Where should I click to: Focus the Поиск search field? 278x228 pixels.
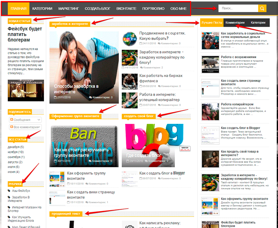pyautogui.click(x=238, y=8)
